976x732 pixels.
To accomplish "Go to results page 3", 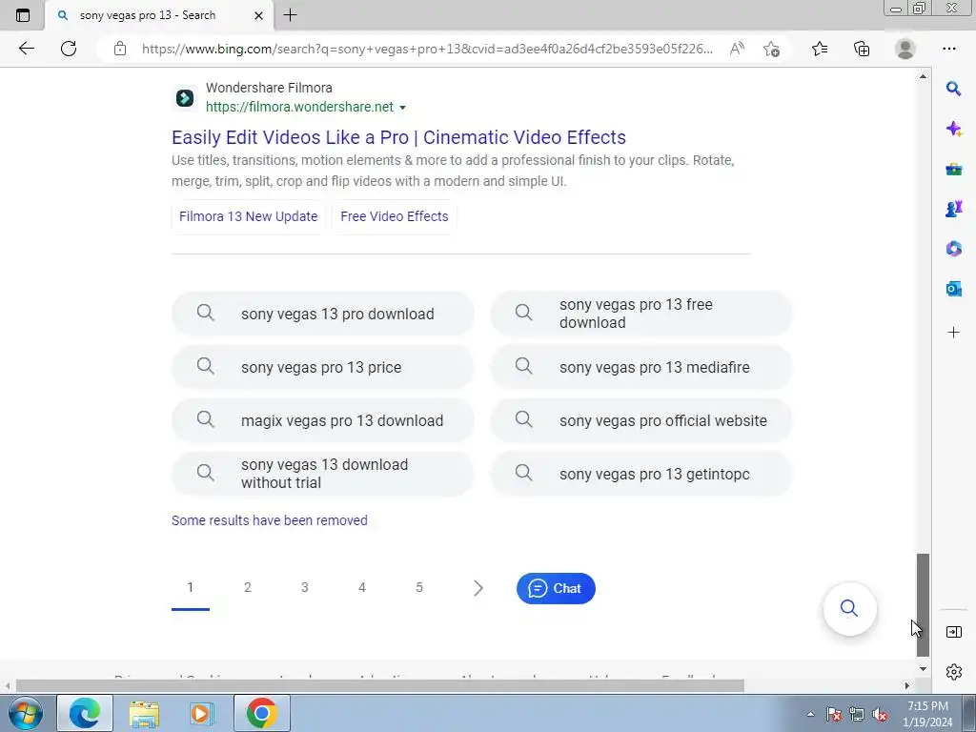I will [x=305, y=587].
